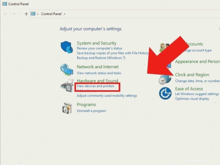Open View network status and tasks
This screenshot has height=165, width=220.
click(99, 73)
